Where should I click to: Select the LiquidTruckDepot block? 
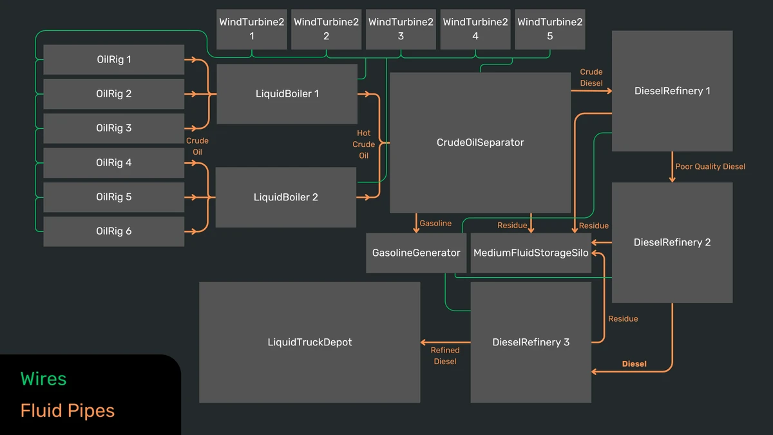[x=310, y=342]
